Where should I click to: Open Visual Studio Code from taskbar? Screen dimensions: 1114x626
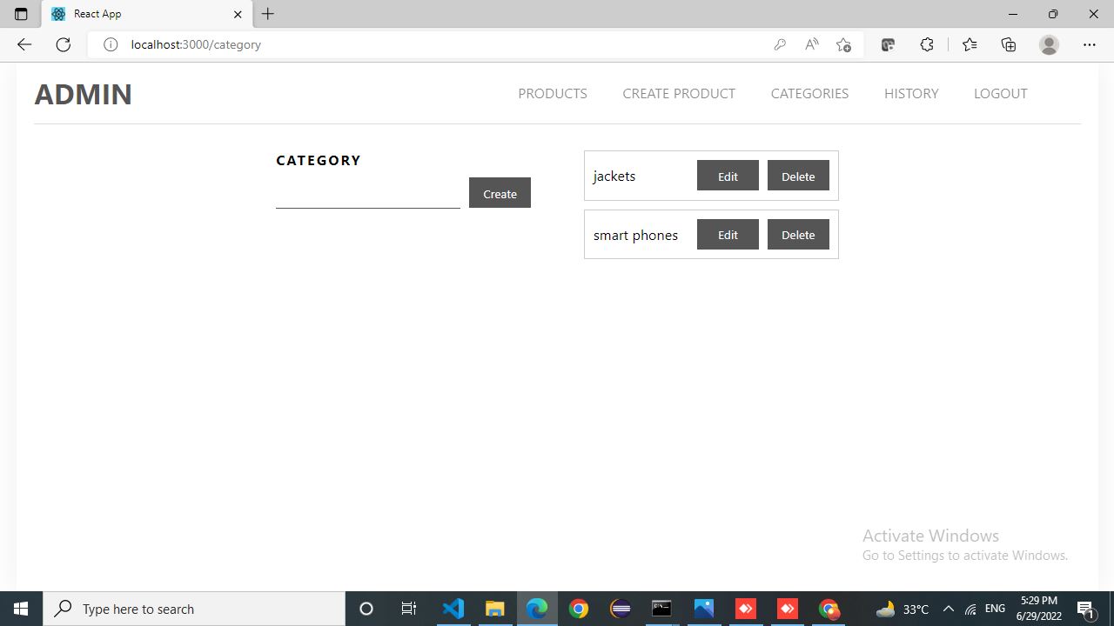click(x=453, y=609)
